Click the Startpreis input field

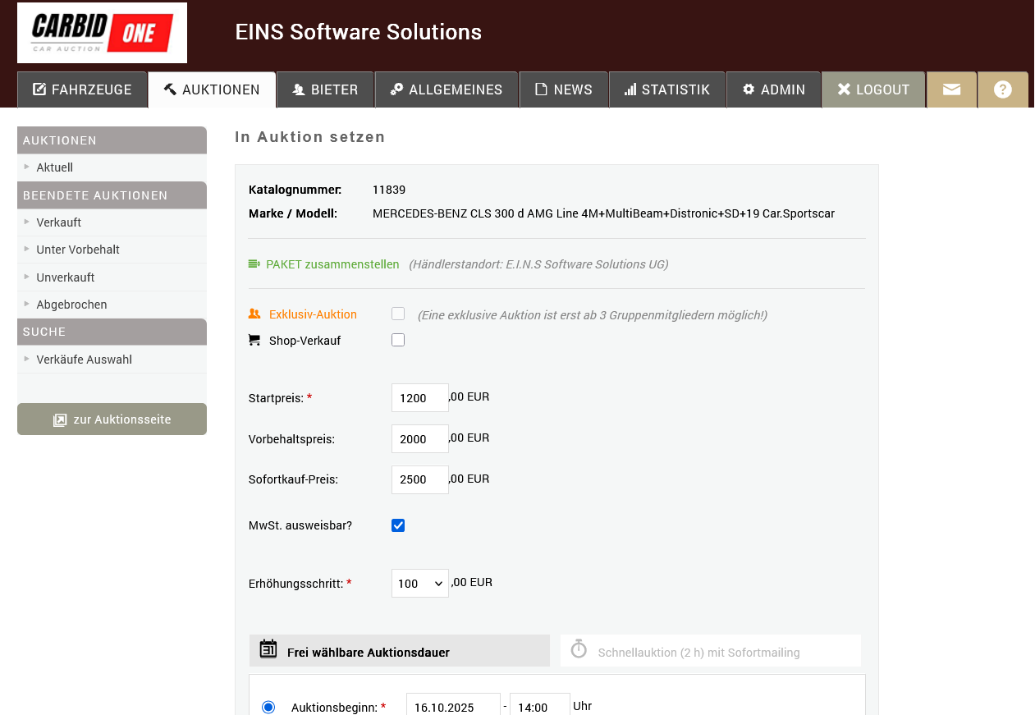click(x=419, y=398)
